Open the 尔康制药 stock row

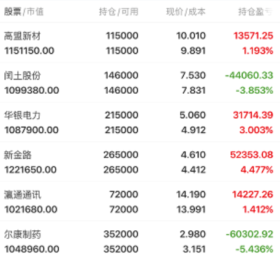pyautogui.click(x=140, y=240)
